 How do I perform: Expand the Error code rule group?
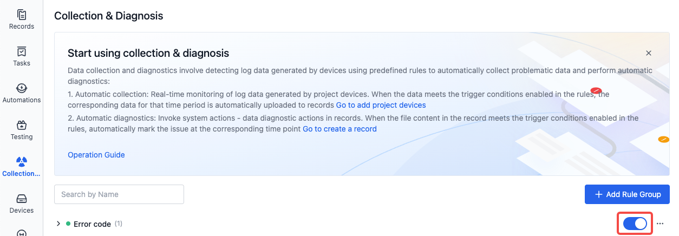[58, 224]
